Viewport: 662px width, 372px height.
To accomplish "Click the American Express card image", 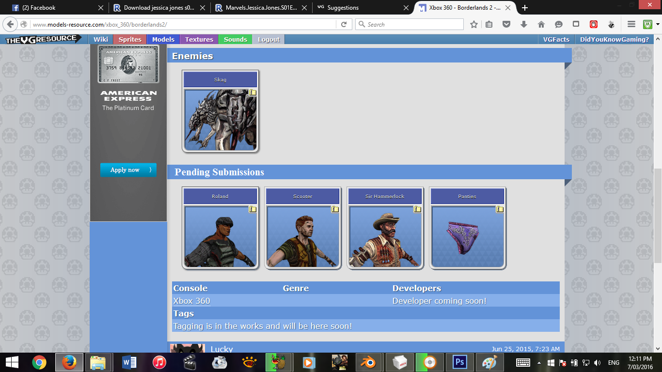I will tap(128, 64).
